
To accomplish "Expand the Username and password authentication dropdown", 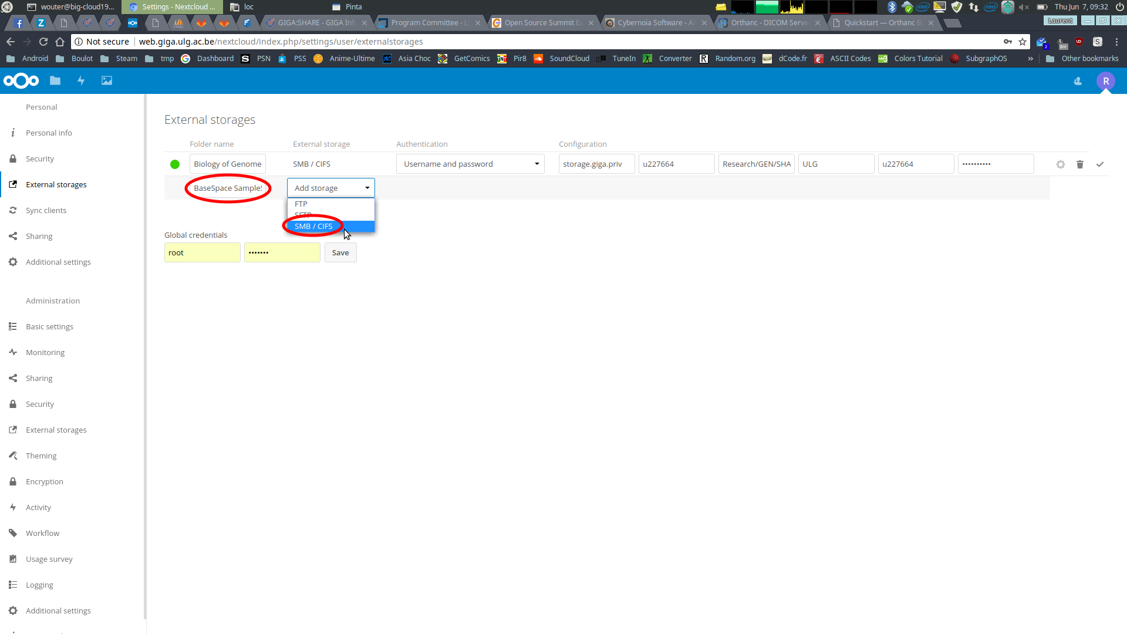I will click(470, 164).
